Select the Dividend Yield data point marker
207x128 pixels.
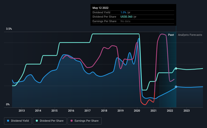pyautogui.click(x=176, y=87)
